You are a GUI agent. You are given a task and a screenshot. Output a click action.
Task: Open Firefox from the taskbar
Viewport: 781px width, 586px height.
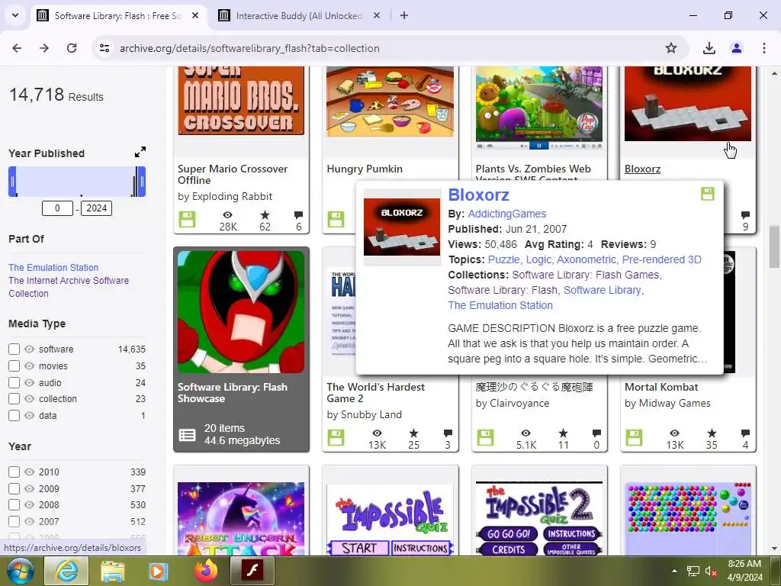click(x=206, y=571)
